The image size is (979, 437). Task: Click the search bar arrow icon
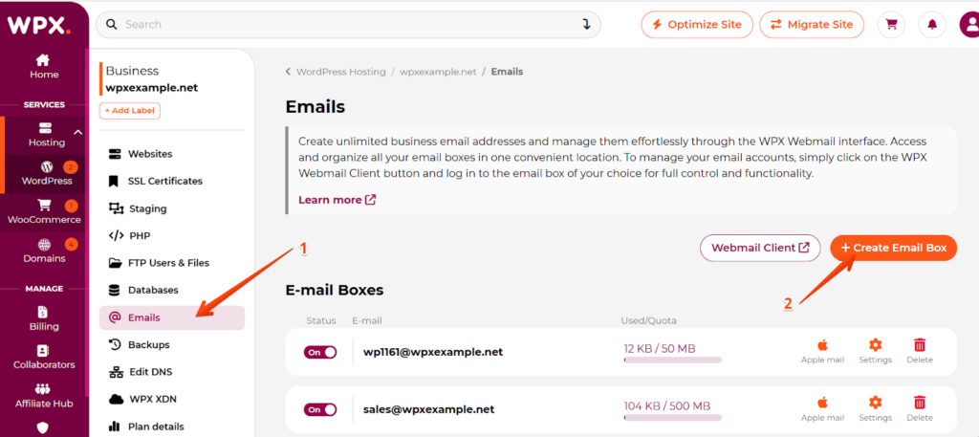point(586,25)
